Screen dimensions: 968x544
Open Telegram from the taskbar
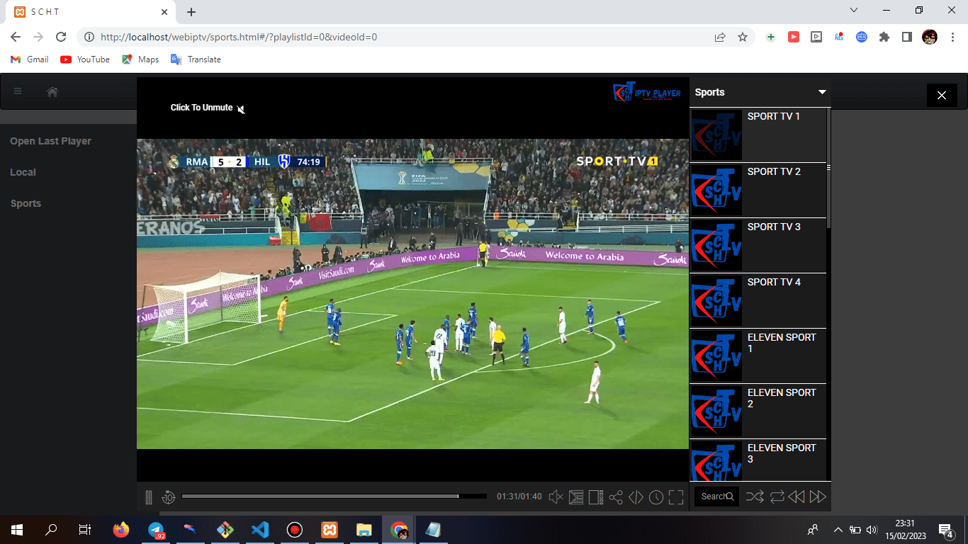click(156, 529)
